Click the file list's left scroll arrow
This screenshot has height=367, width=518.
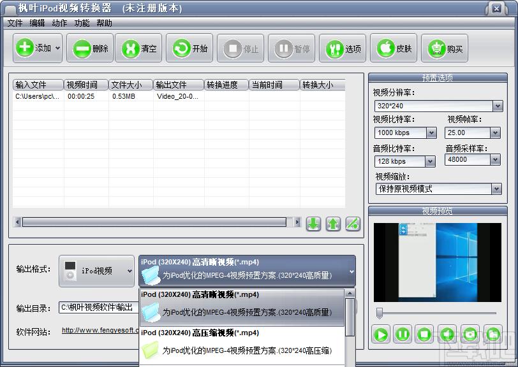pos(17,222)
